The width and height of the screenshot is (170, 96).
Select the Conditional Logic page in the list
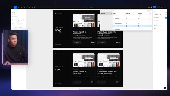(x=18, y=20)
